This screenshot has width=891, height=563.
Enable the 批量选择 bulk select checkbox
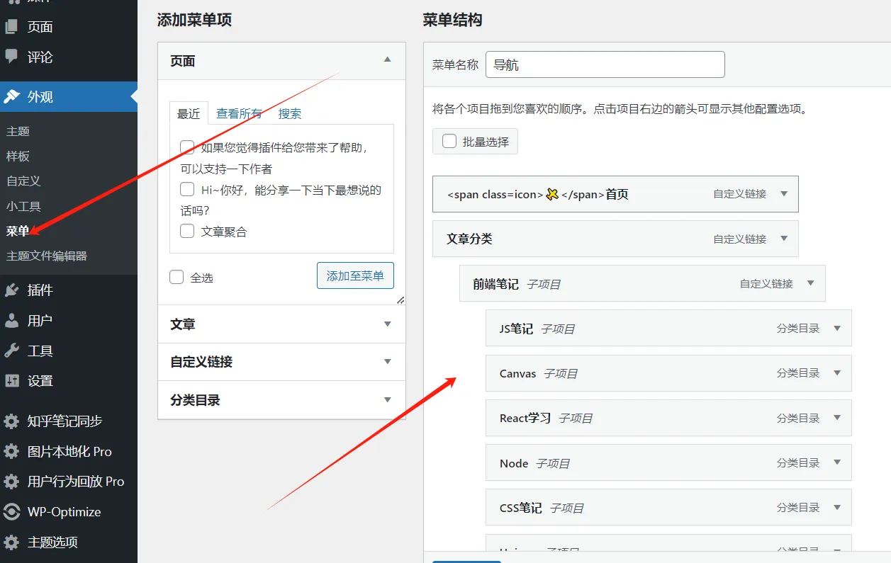449,141
